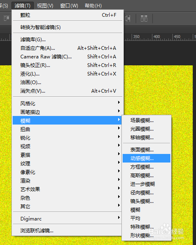This screenshot has width=196, height=245.
Task: Click the auto-align layers icon
Action: tap(144, 18)
